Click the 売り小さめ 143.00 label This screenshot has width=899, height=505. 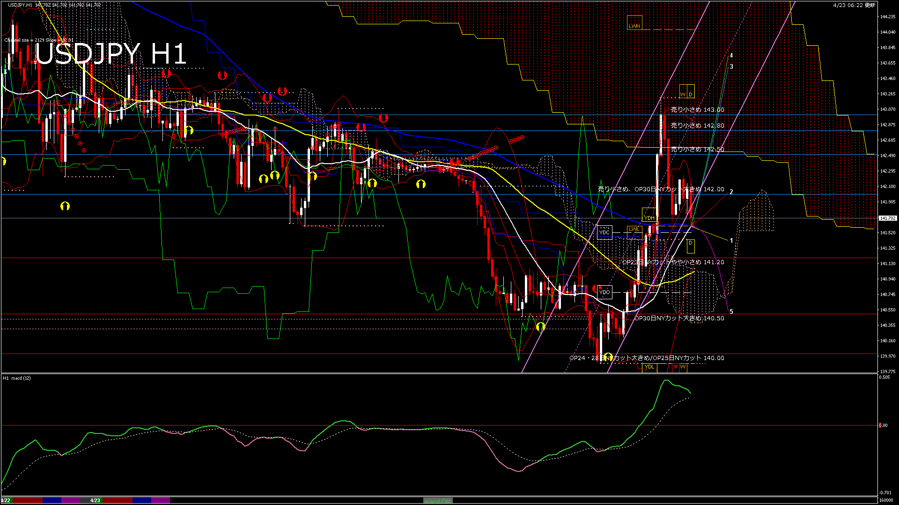click(697, 110)
